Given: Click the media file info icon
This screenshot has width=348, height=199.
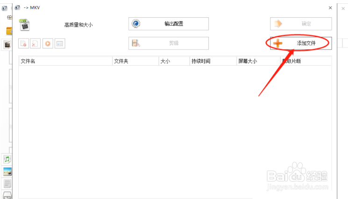Looking at the screenshot, I should (x=60, y=43).
